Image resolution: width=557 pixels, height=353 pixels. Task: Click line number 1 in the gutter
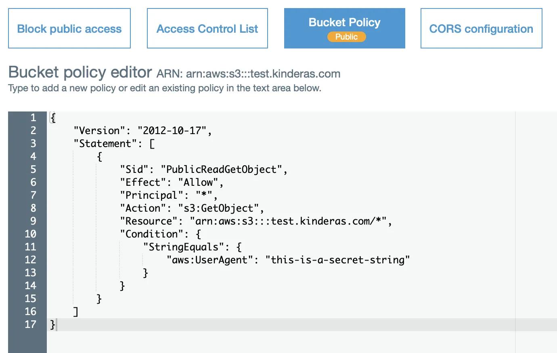pos(33,118)
